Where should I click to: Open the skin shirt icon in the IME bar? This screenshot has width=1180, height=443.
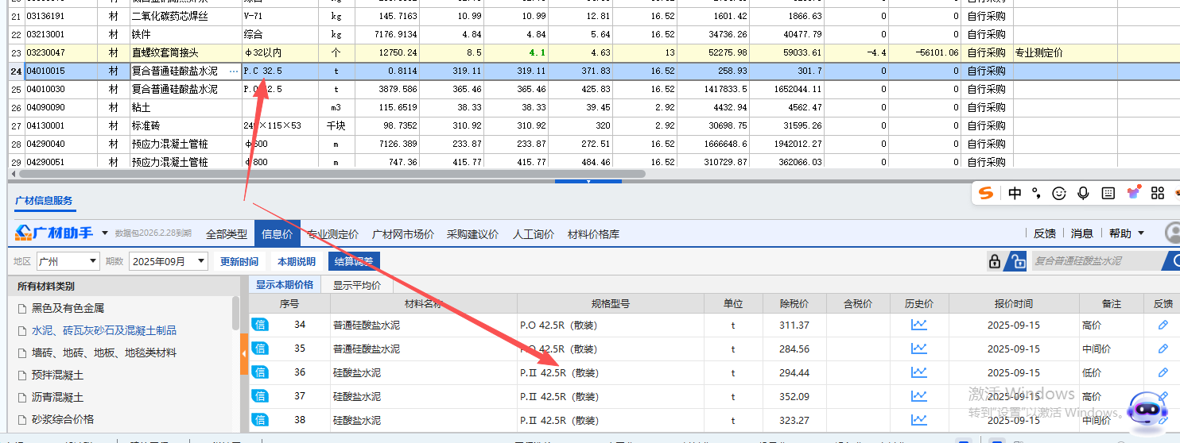tap(1133, 193)
